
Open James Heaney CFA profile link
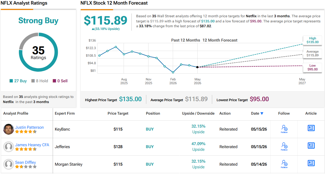tap(32, 145)
